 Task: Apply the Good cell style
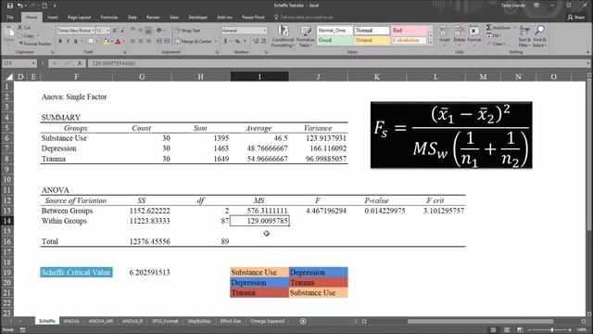pyautogui.click(x=334, y=40)
